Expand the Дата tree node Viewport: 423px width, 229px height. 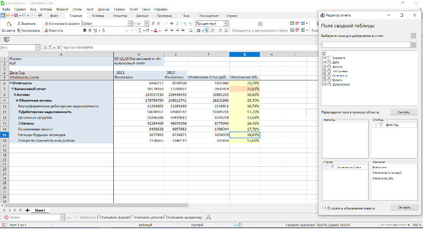(324, 62)
